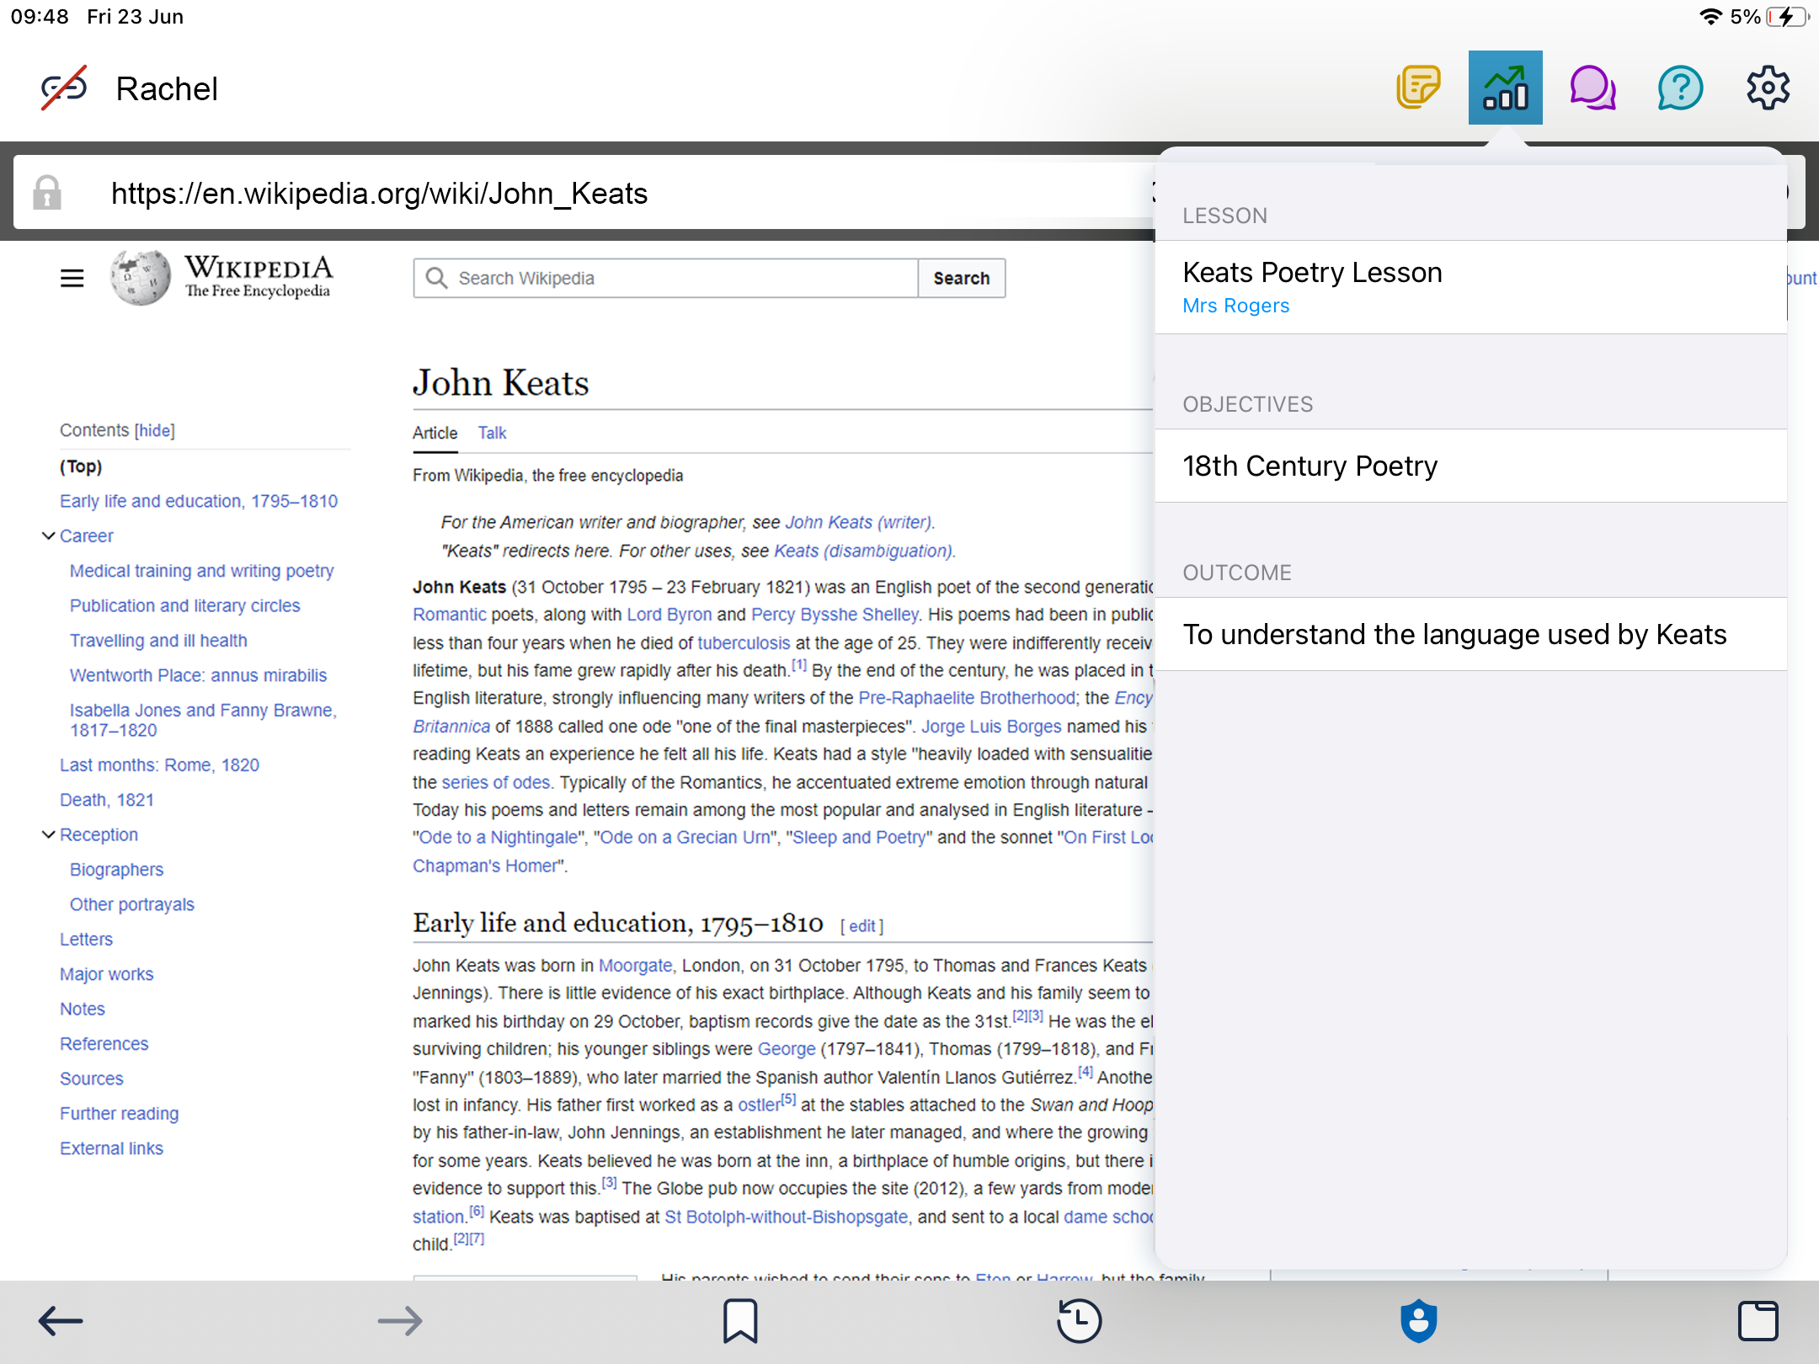
Task: Open External links contents entry
Action: coord(111,1148)
